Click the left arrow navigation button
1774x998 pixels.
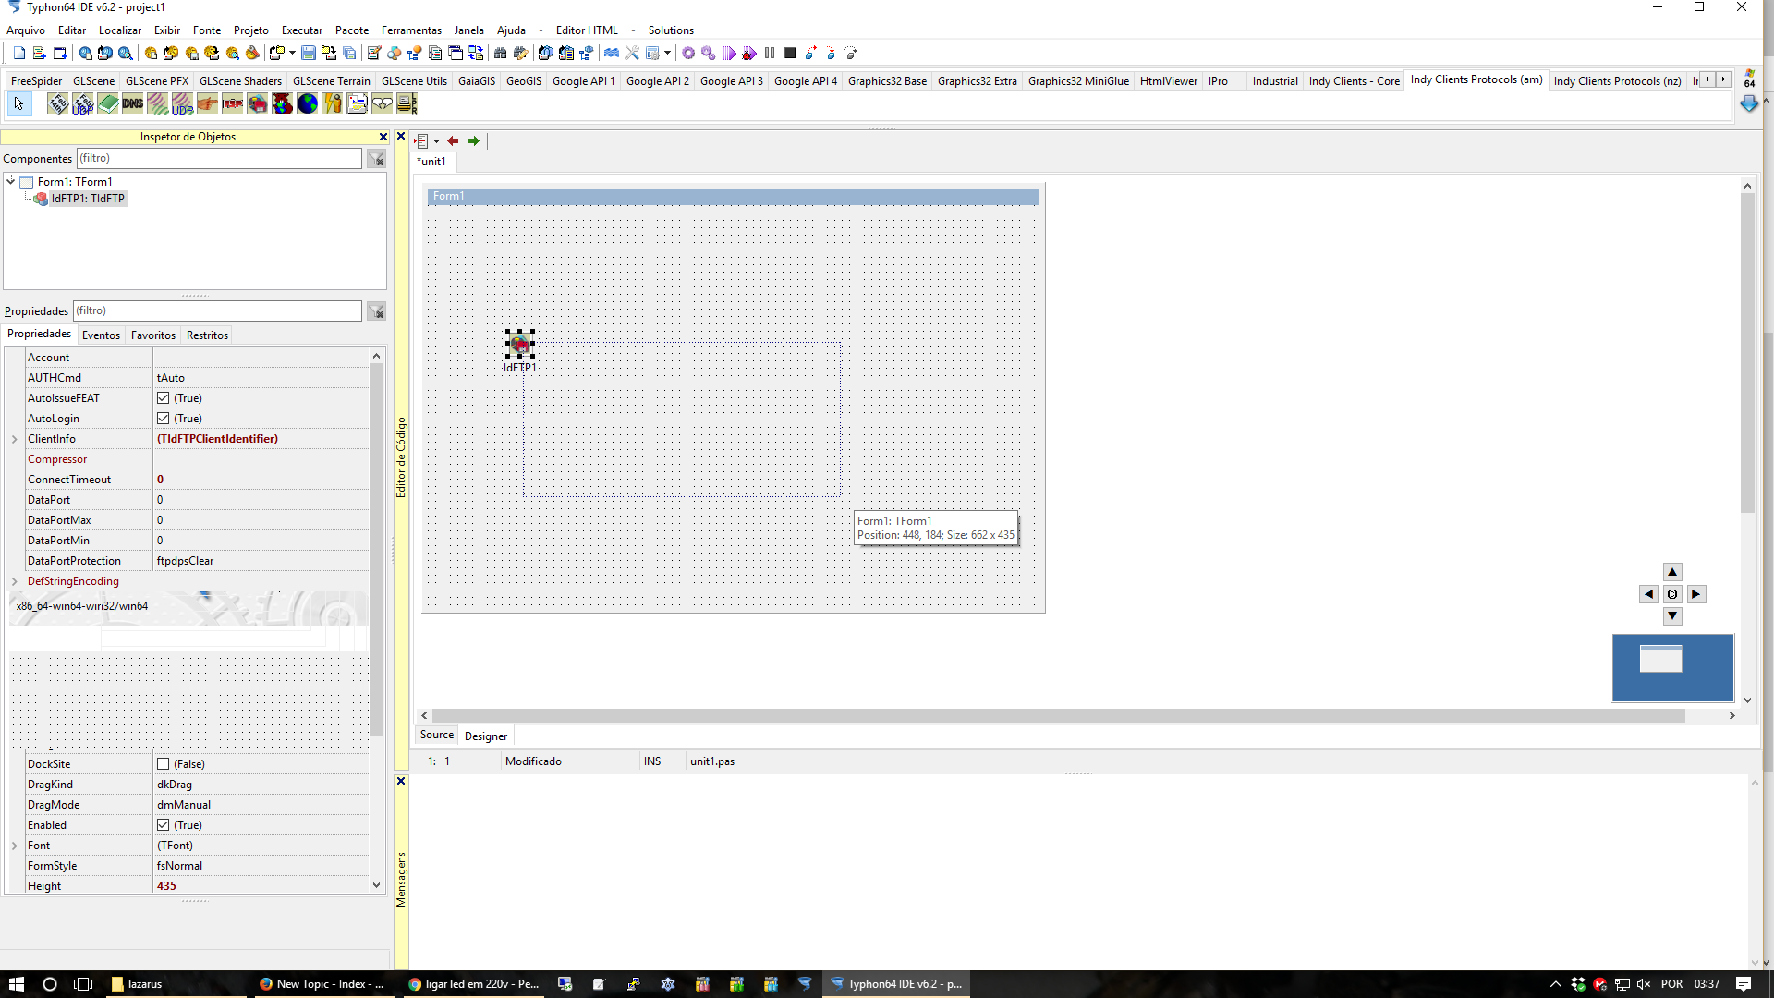(x=1649, y=594)
